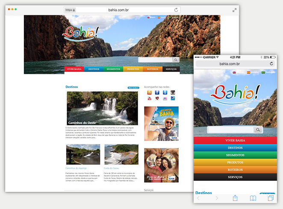Viewport: 283px width, 209px height.
Task: Open SERVIÇOS desktop menu tab
Action: coord(171,69)
